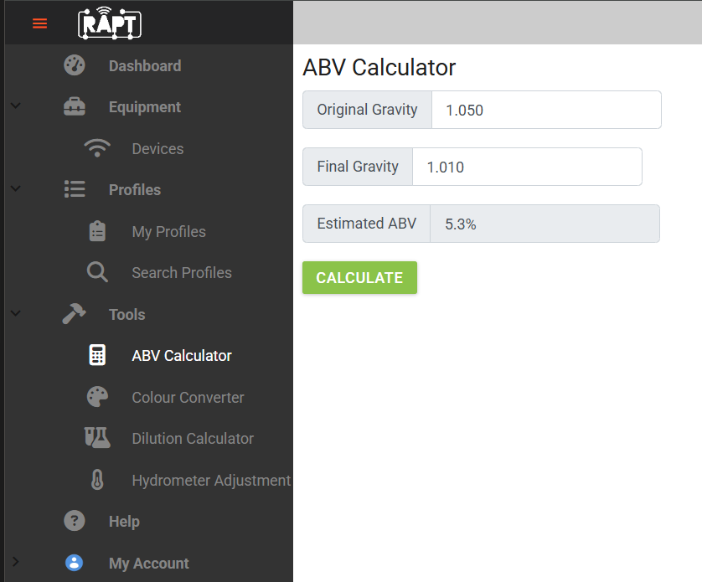
Task: Select ABV Calculator in sidebar
Action: (x=182, y=356)
